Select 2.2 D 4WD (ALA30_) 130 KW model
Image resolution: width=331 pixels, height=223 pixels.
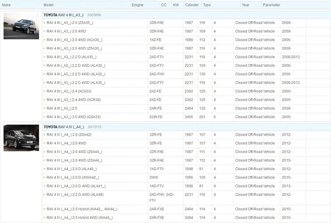click(x=76, y=74)
